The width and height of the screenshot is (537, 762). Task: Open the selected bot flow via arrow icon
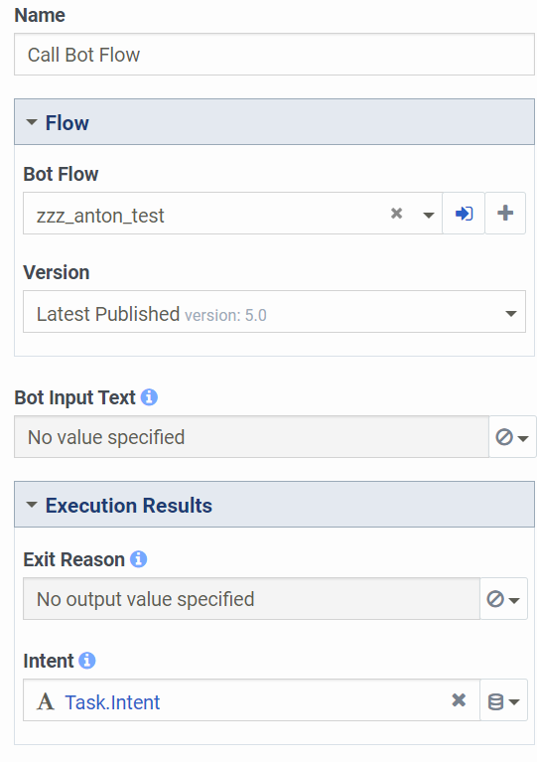(464, 214)
